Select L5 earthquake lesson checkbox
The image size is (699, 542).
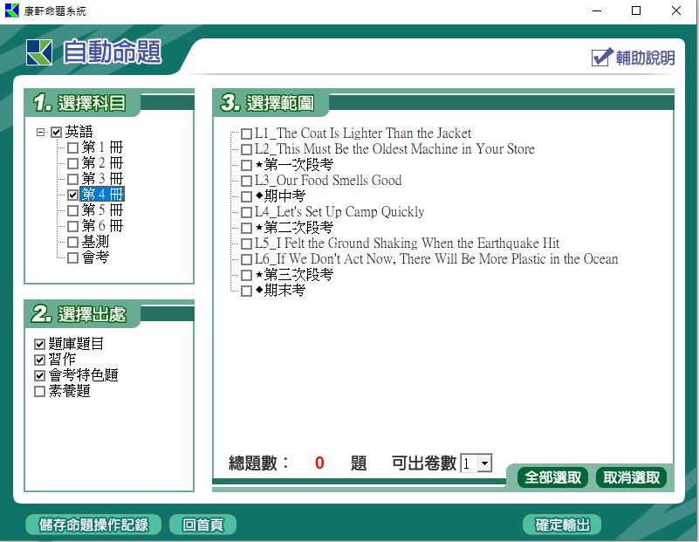click(247, 244)
